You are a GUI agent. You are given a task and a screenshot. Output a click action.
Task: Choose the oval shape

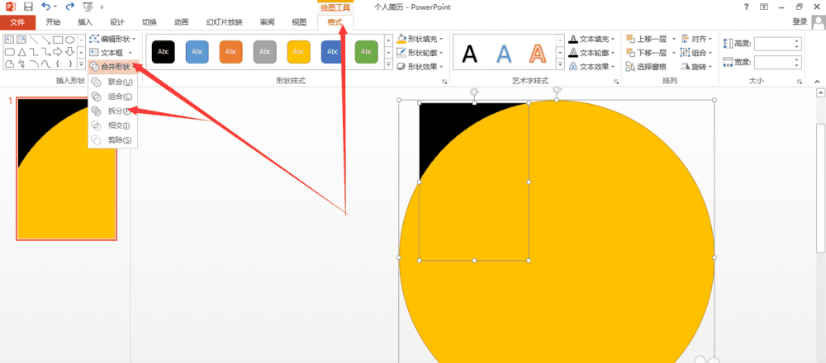(69, 40)
